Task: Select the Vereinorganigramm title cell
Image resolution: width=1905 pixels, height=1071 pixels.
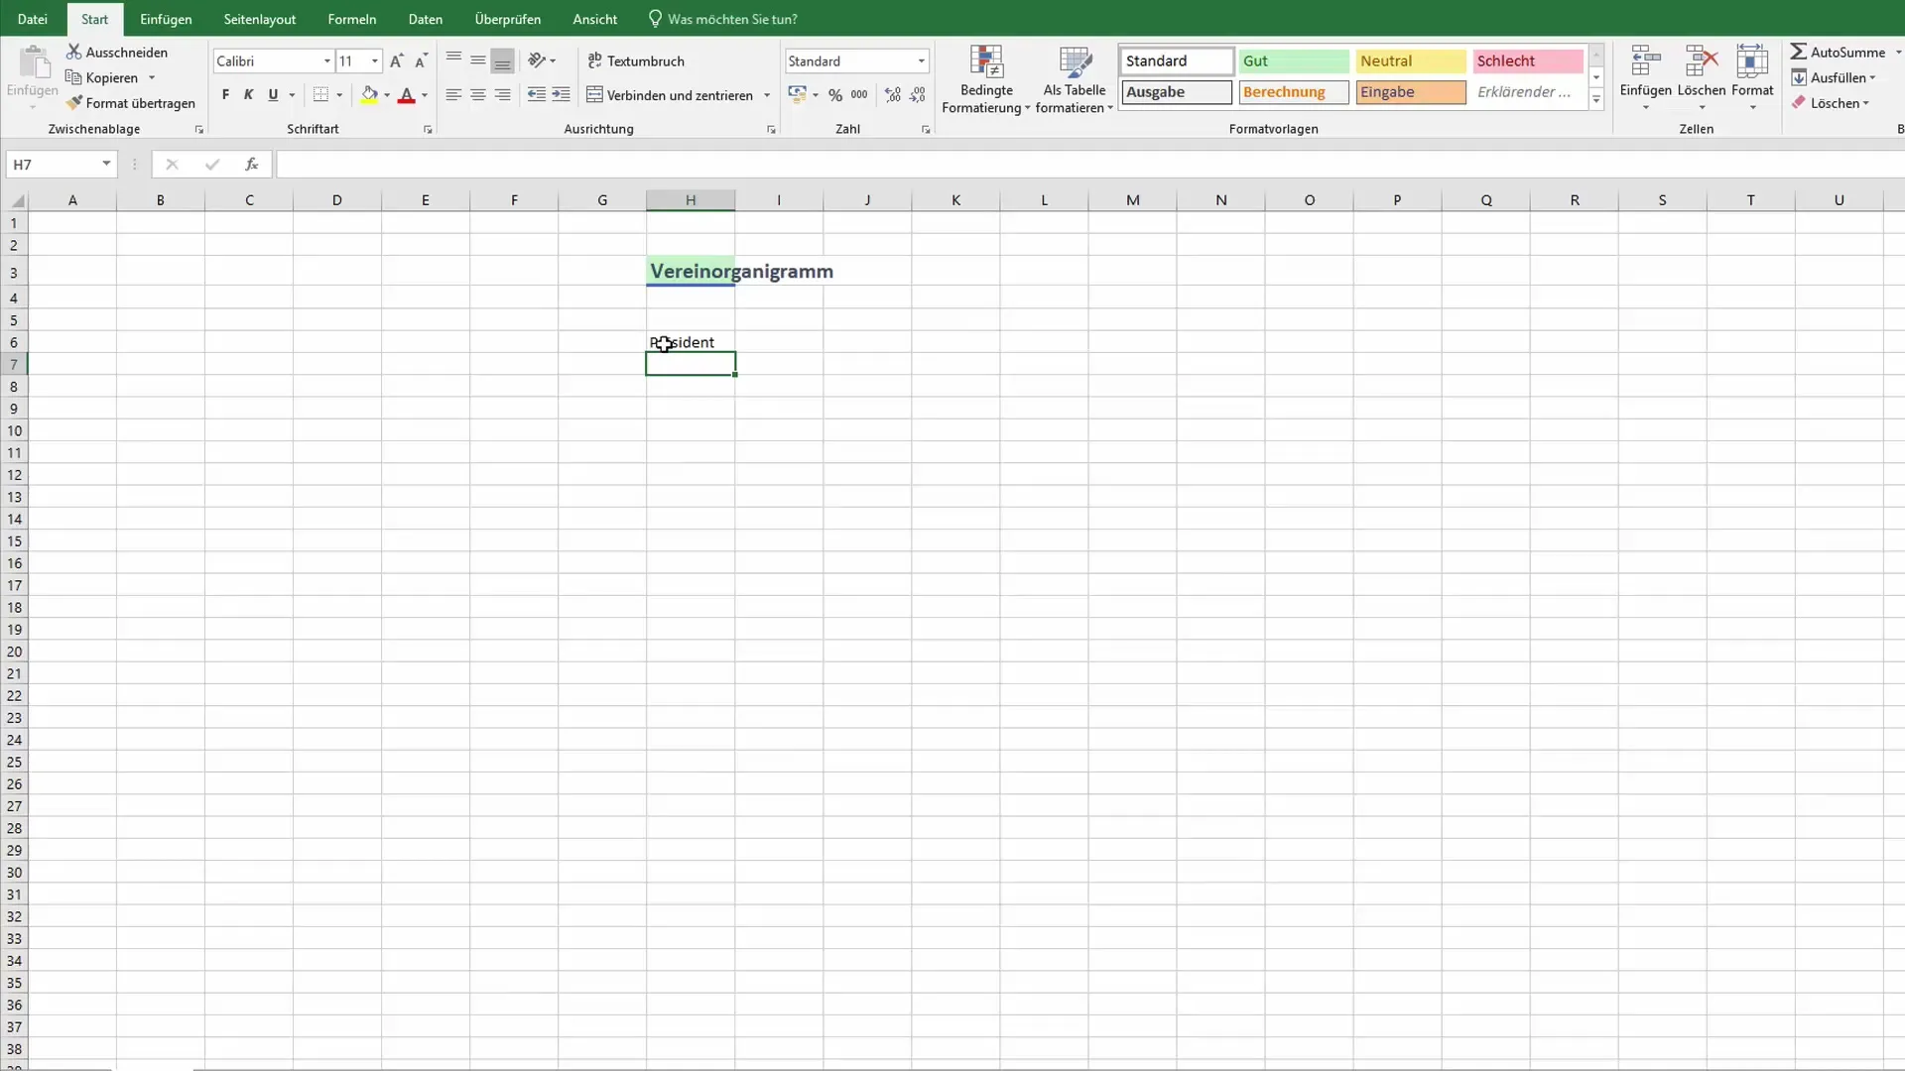Action: 691,271
